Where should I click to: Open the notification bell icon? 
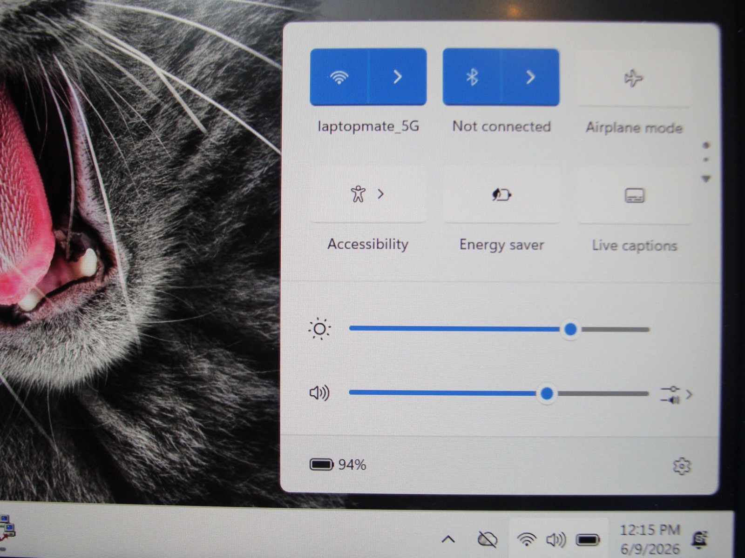pos(699,539)
